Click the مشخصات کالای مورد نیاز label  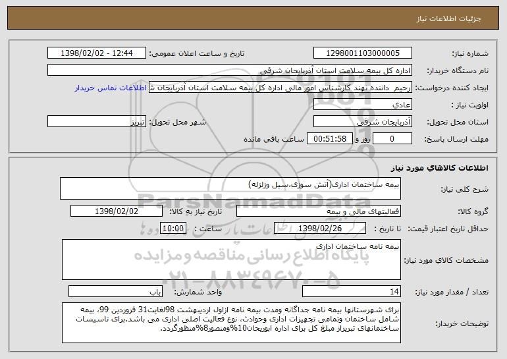pos(446,260)
